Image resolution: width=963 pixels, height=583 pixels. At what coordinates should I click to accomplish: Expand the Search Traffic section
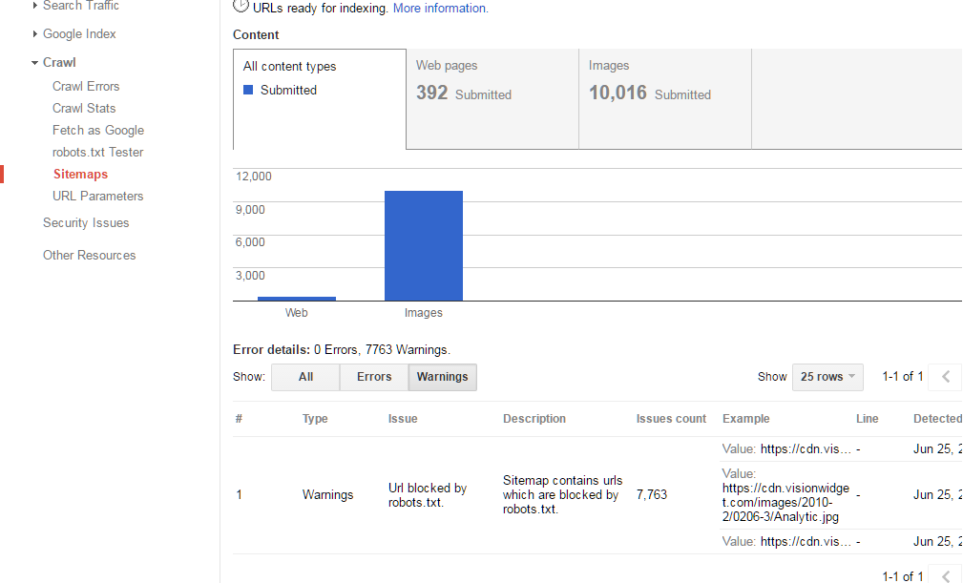pos(35,6)
